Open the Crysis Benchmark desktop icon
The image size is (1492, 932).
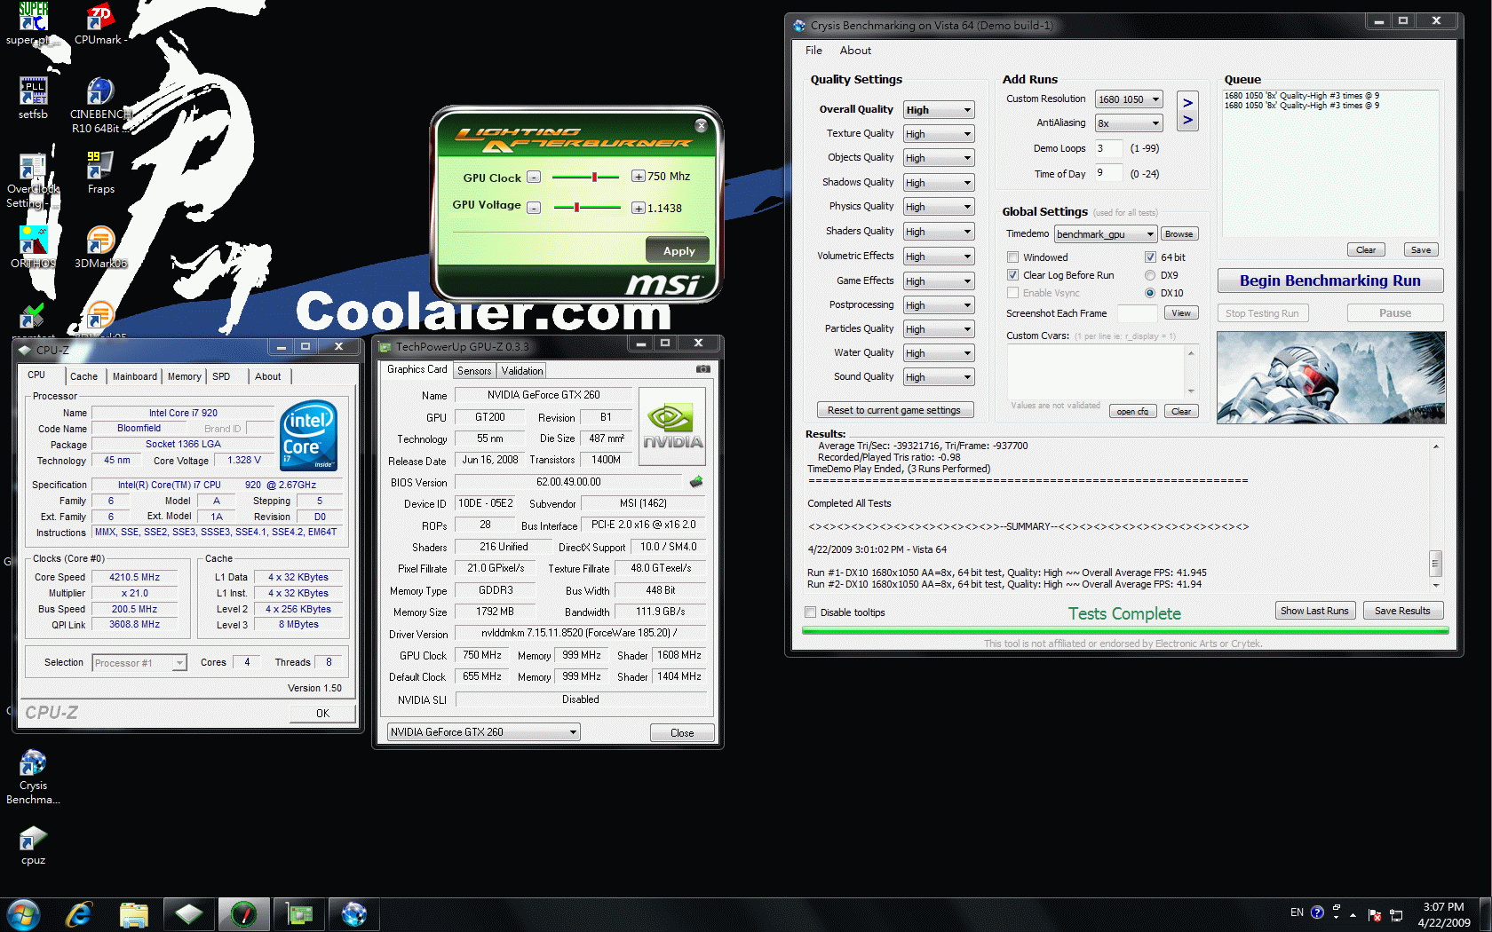34,777
